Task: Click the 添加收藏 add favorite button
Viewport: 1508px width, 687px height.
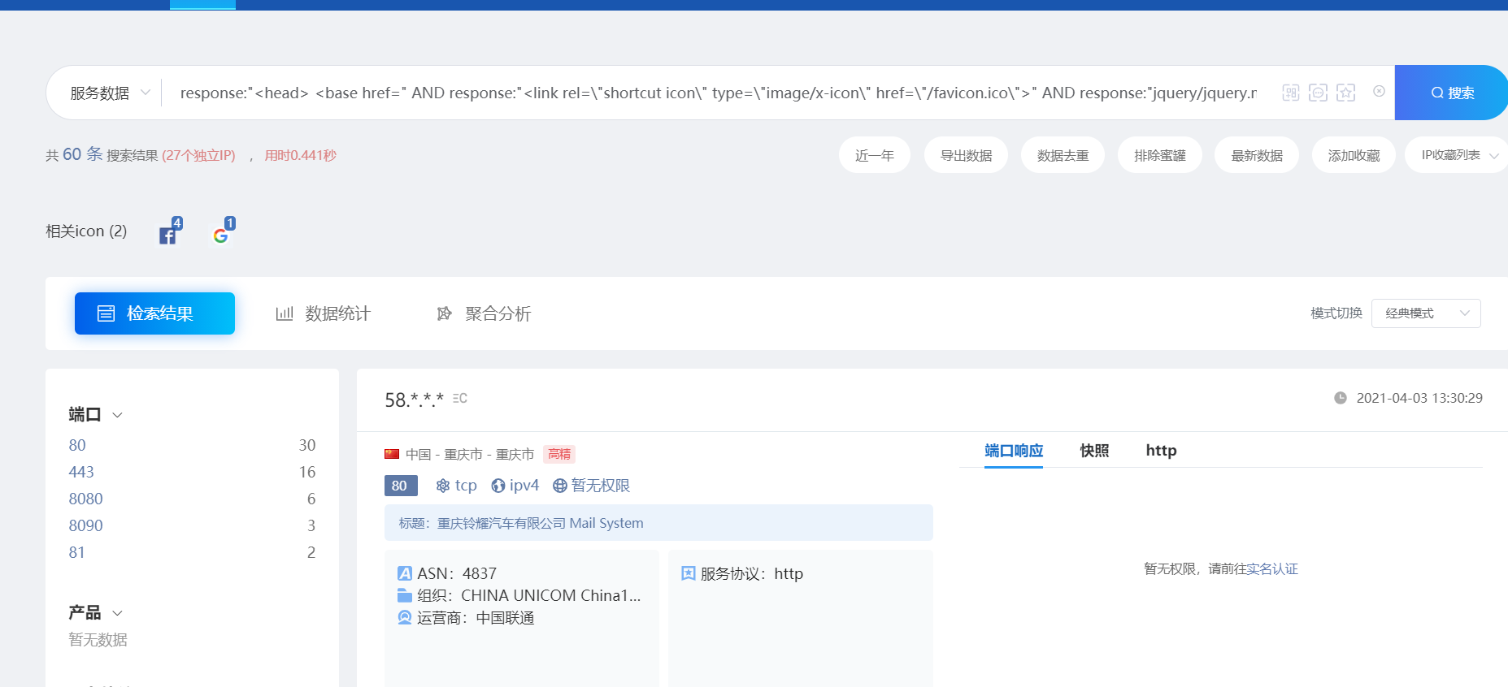Action: pos(1354,155)
